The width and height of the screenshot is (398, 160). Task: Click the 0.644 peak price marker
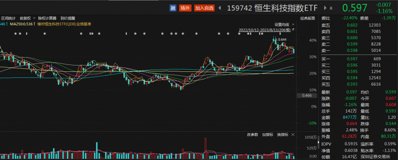pos(282,40)
